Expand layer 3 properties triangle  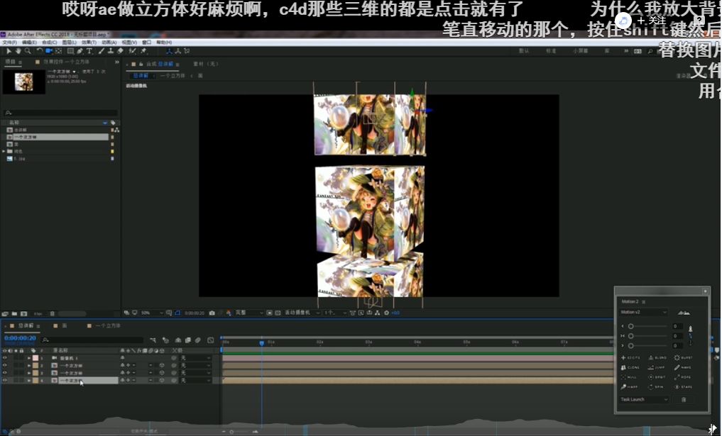pos(29,373)
